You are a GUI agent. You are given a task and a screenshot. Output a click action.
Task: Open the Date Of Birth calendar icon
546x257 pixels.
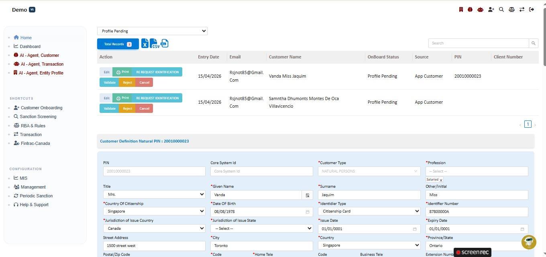point(308,212)
